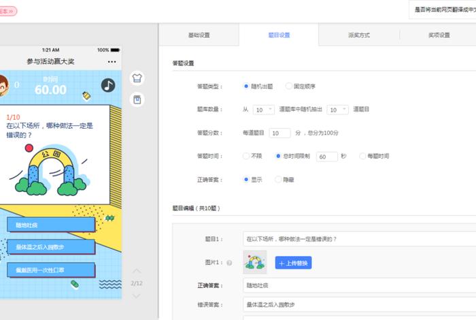This screenshot has height=320, width=476.
Task: Click the help question mark next to 图片1
Action: click(x=229, y=263)
